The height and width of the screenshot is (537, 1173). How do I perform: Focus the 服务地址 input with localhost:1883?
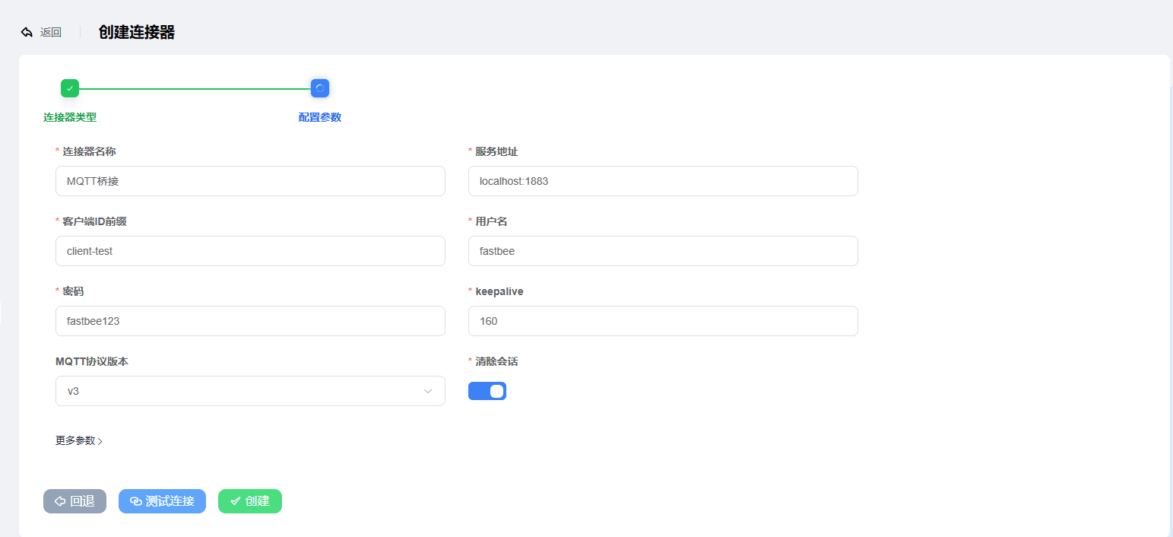pos(663,181)
